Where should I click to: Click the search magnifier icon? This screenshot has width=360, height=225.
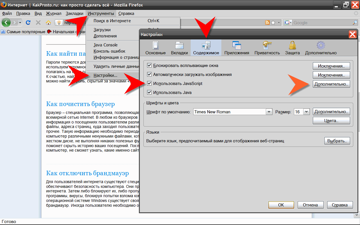355,22
